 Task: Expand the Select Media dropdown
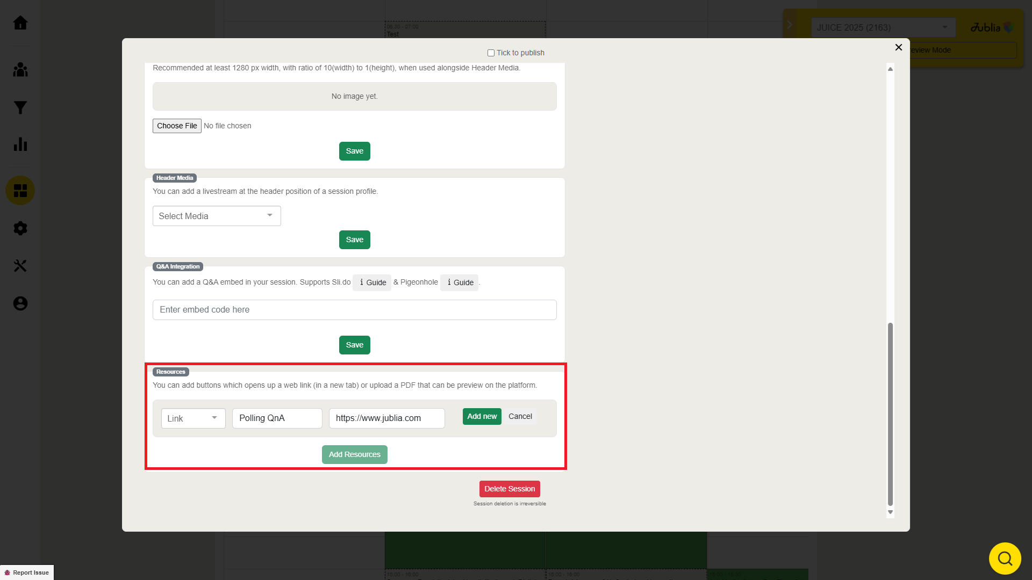pyautogui.click(x=217, y=216)
